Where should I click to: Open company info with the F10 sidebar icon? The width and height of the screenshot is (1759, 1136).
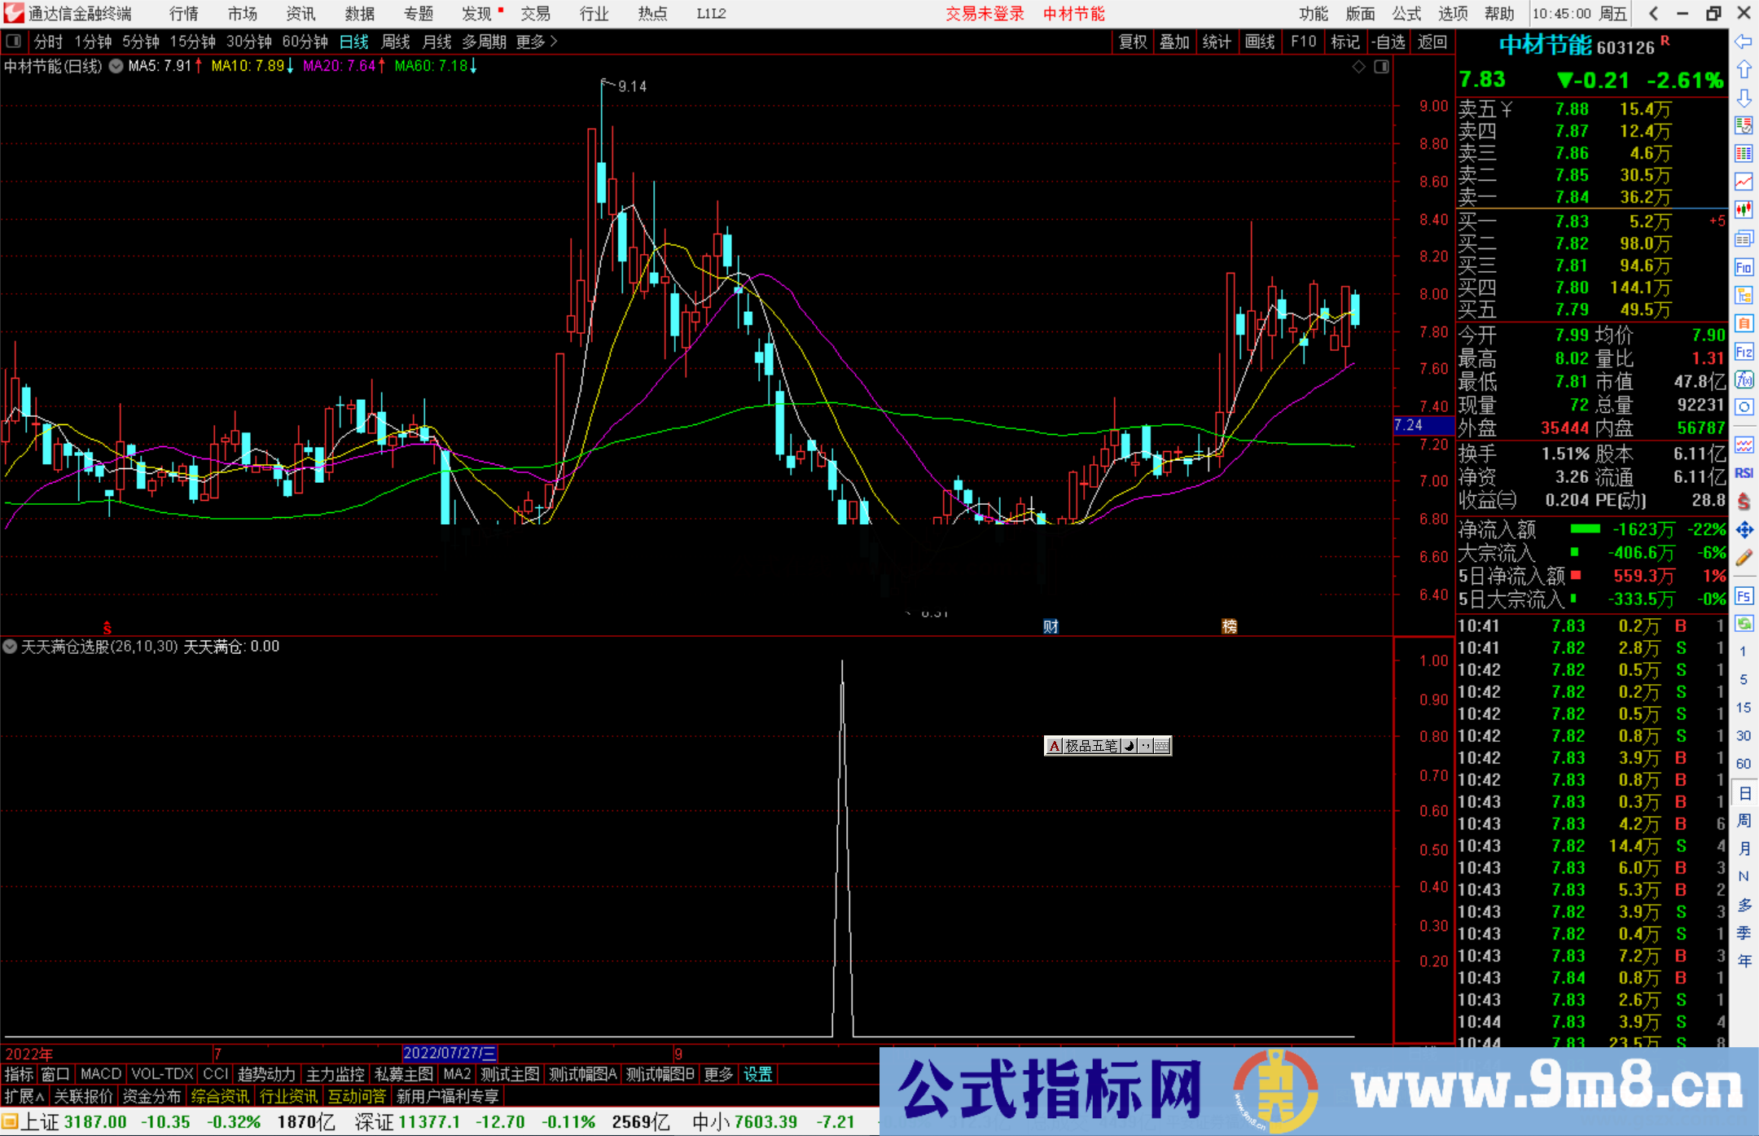pos(1744,267)
